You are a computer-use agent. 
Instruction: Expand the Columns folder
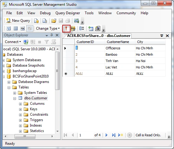pyautogui.click(x=20, y=104)
